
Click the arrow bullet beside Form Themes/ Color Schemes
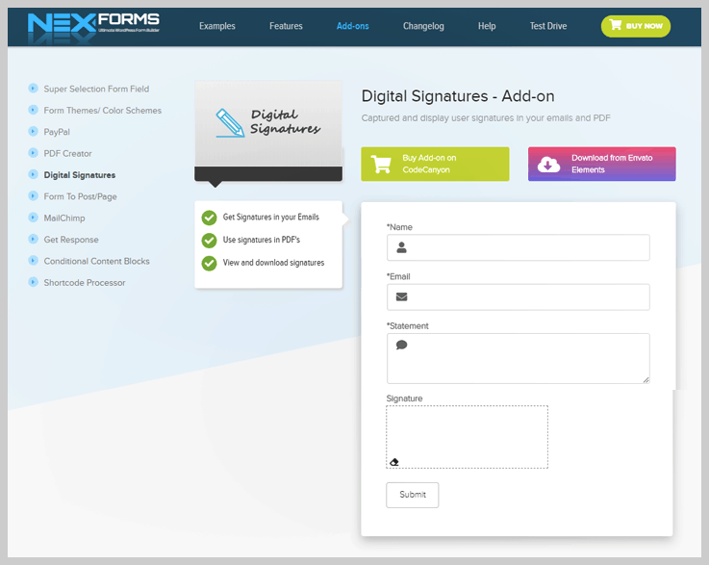33,110
